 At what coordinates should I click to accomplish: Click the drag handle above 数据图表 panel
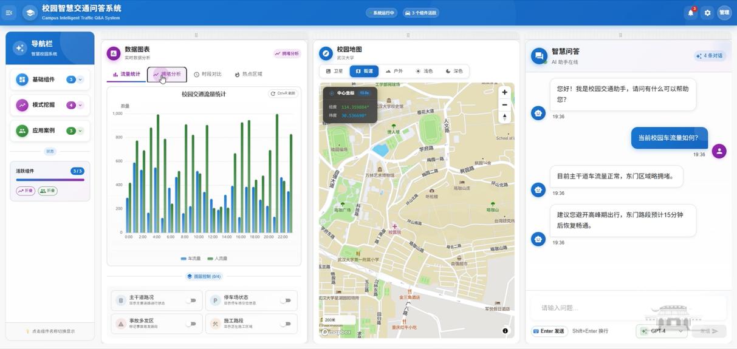click(196, 35)
